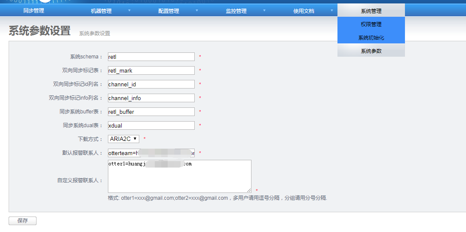Open the 下载方式 ARIA2C dropdown

[x=123, y=139]
